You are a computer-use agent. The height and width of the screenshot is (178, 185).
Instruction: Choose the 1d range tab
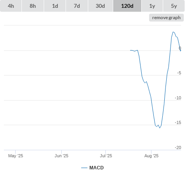tap(55, 6)
